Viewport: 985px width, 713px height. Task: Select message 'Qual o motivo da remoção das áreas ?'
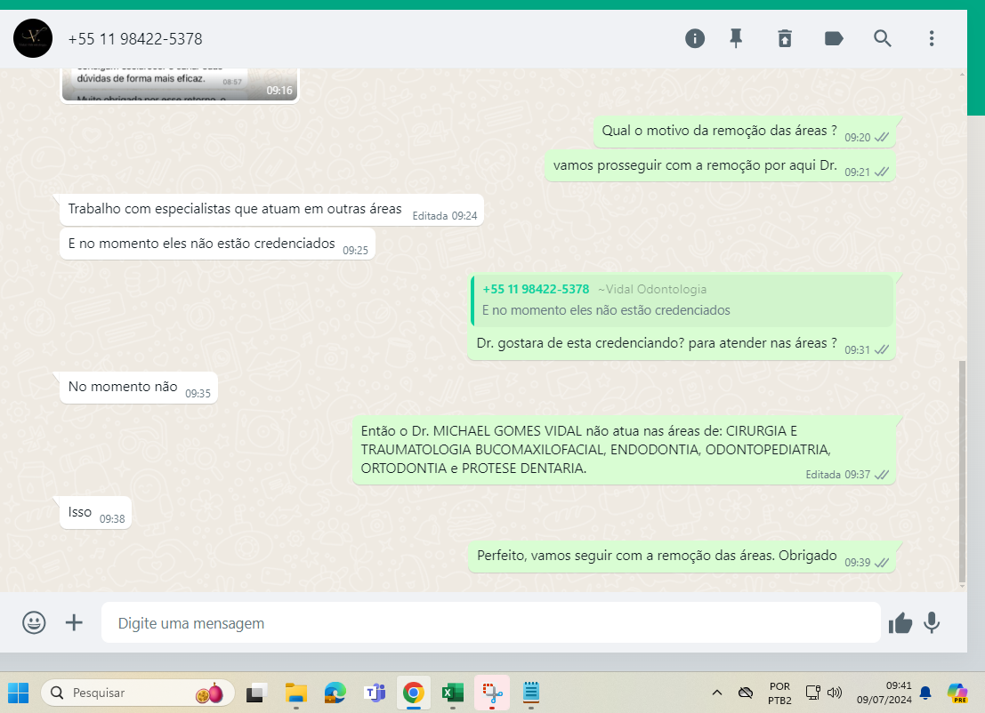[x=745, y=131]
